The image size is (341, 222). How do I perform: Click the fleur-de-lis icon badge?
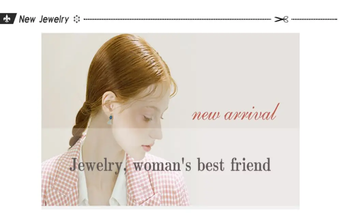(8, 19)
